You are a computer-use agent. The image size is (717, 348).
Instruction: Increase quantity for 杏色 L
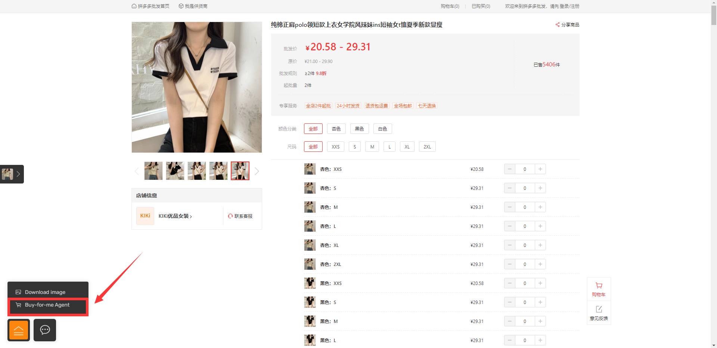pyautogui.click(x=540, y=226)
